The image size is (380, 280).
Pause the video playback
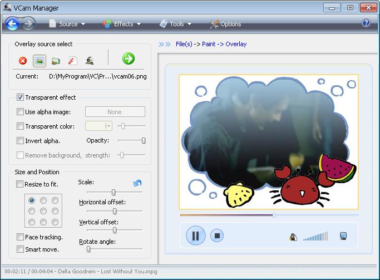tap(195, 235)
